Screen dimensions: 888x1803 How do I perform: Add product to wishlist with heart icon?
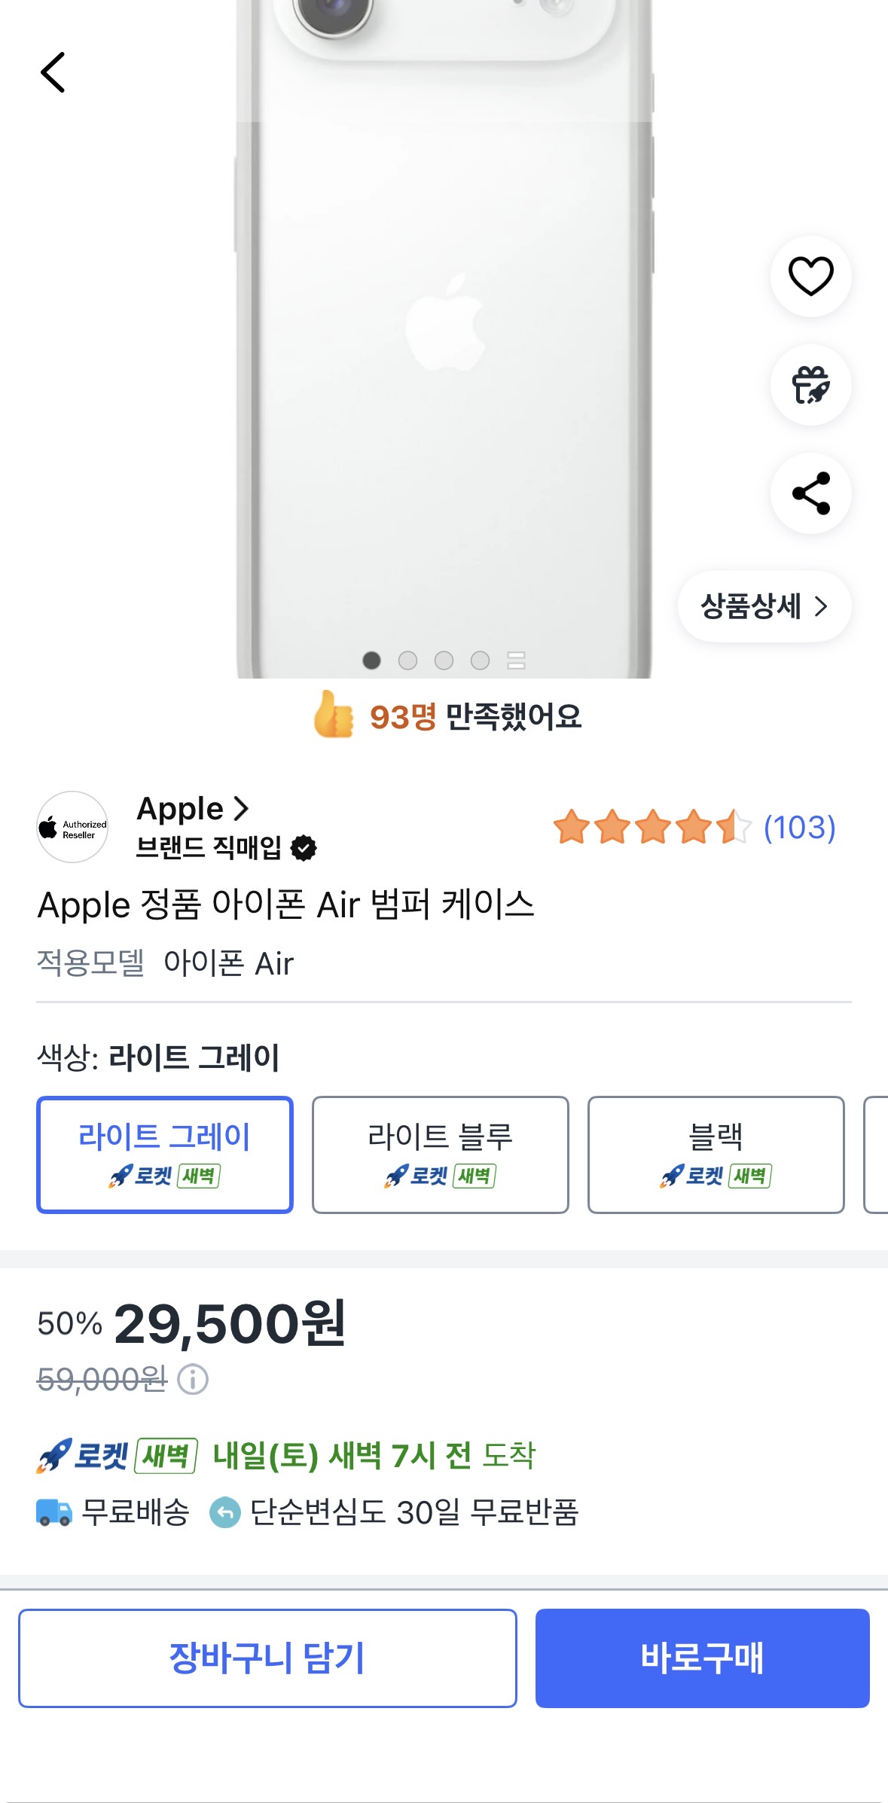(810, 276)
